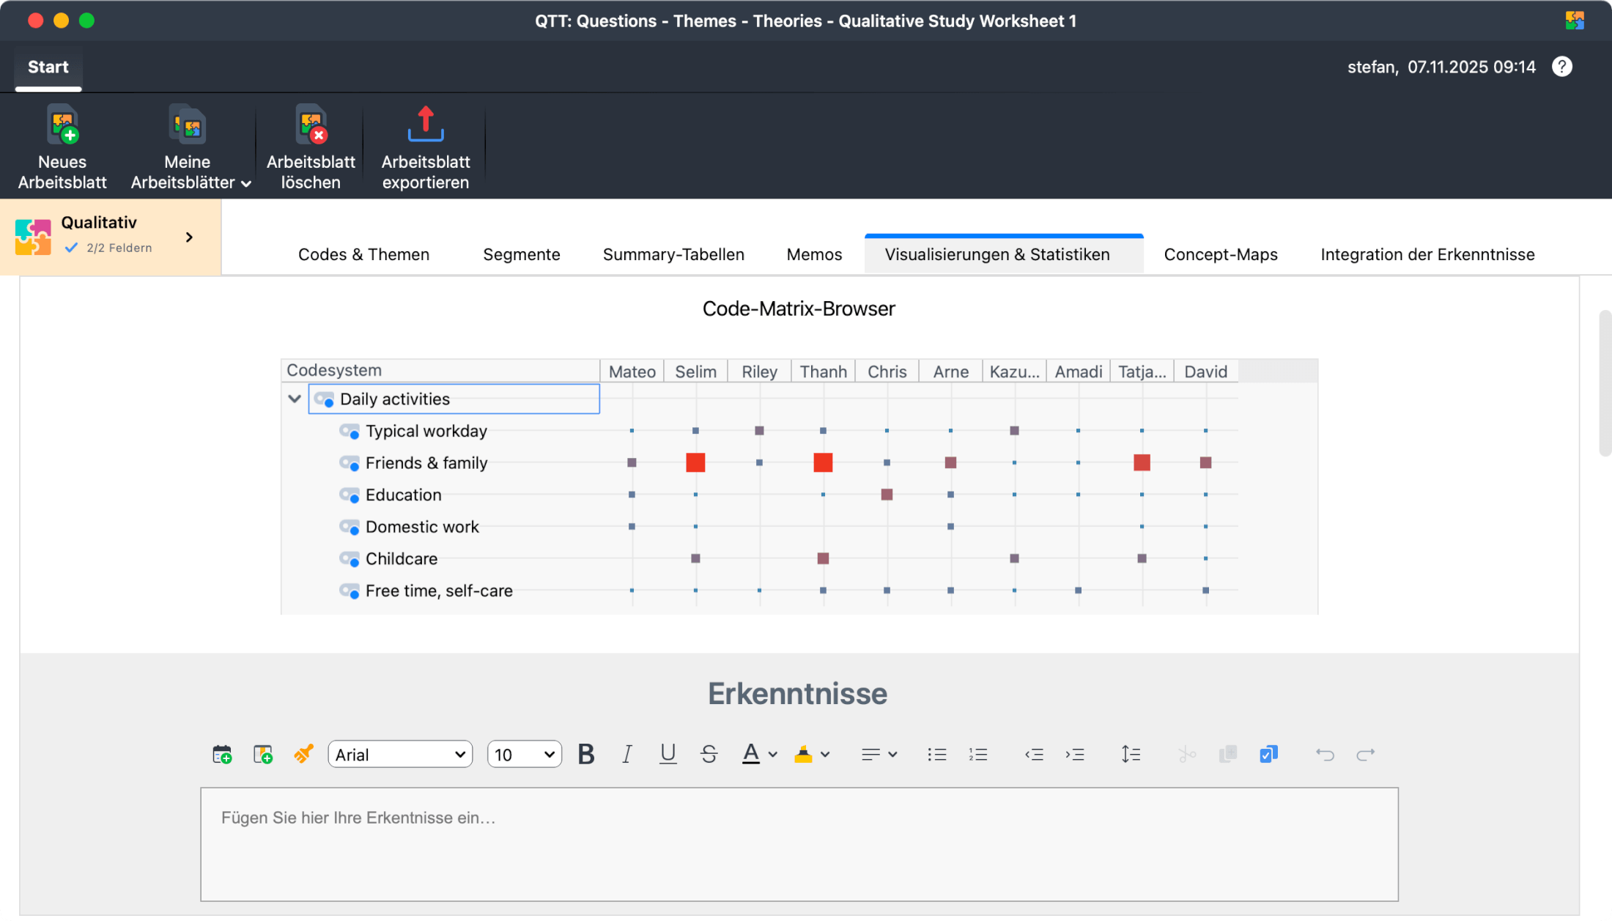This screenshot has height=921, width=1612.
Task: Click Arbeitsblatt löschen icon
Action: (x=311, y=125)
